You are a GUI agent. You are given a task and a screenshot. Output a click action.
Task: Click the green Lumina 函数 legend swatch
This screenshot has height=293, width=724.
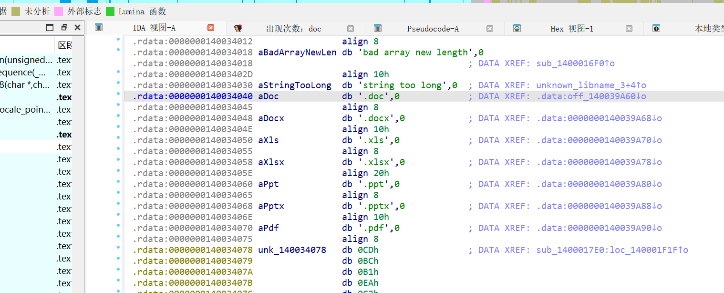(x=110, y=11)
